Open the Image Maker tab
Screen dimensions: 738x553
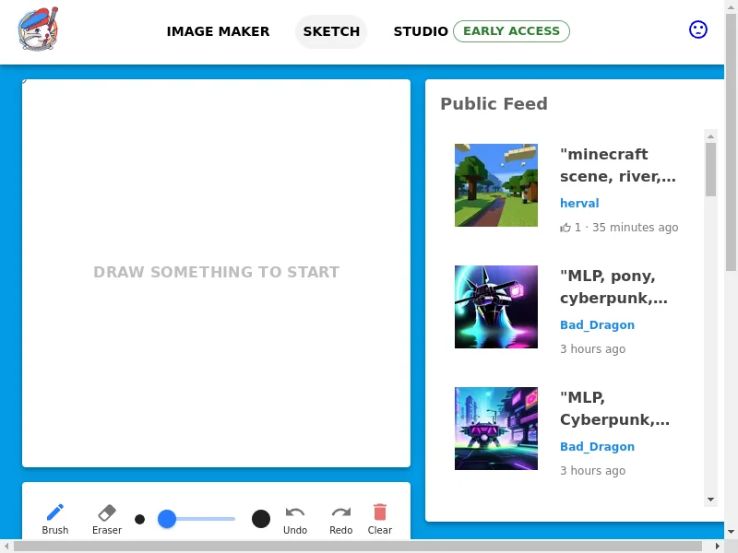pyautogui.click(x=218, y=31)
